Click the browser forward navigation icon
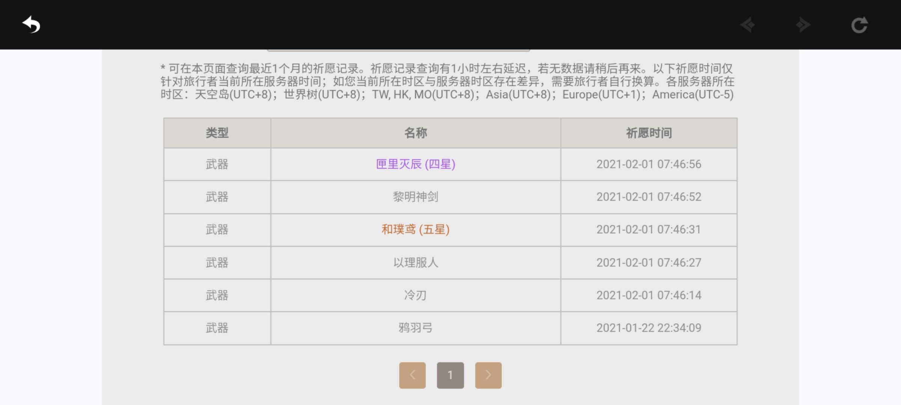Viewport: 901px width, 405px height. (803, 25)
